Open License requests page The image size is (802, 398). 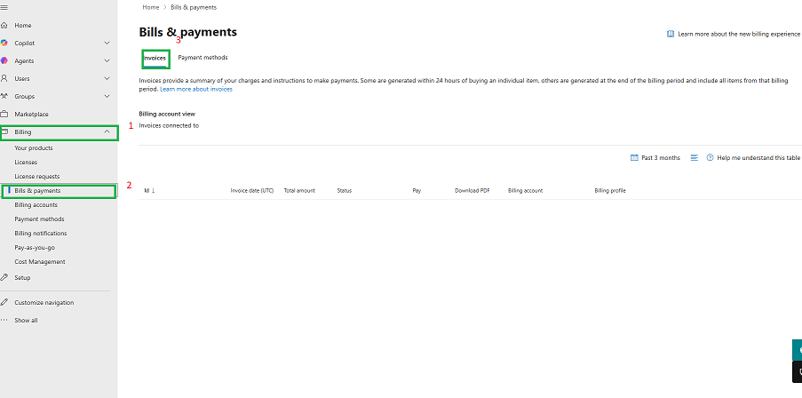pyautogui.click(x=36, y=176)
